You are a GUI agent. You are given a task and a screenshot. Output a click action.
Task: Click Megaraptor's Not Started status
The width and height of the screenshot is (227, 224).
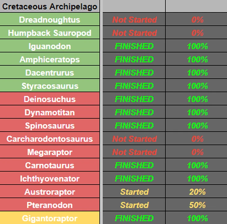[x=134, y=152]
